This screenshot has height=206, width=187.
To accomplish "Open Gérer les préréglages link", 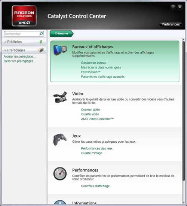I will point(19,61).
